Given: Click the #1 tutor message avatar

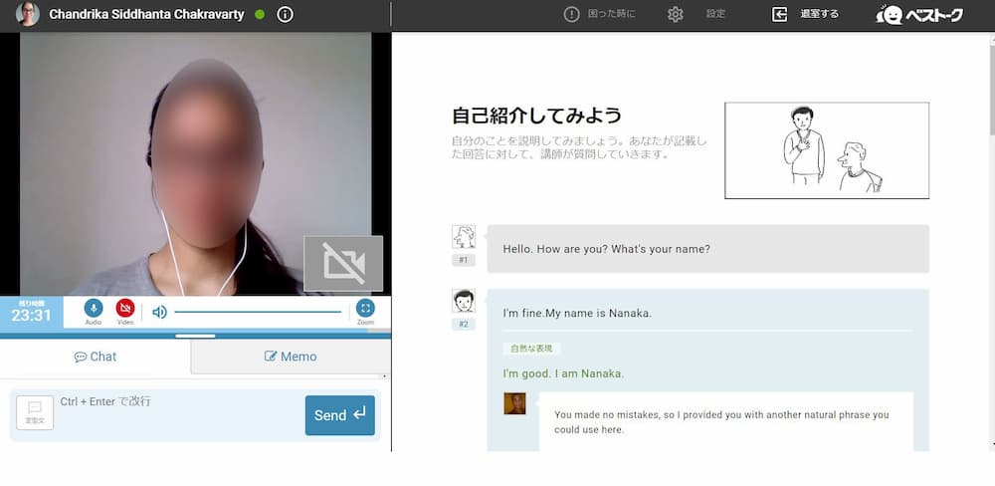Looking at the screenshot, I should click(x=463, y=237).
